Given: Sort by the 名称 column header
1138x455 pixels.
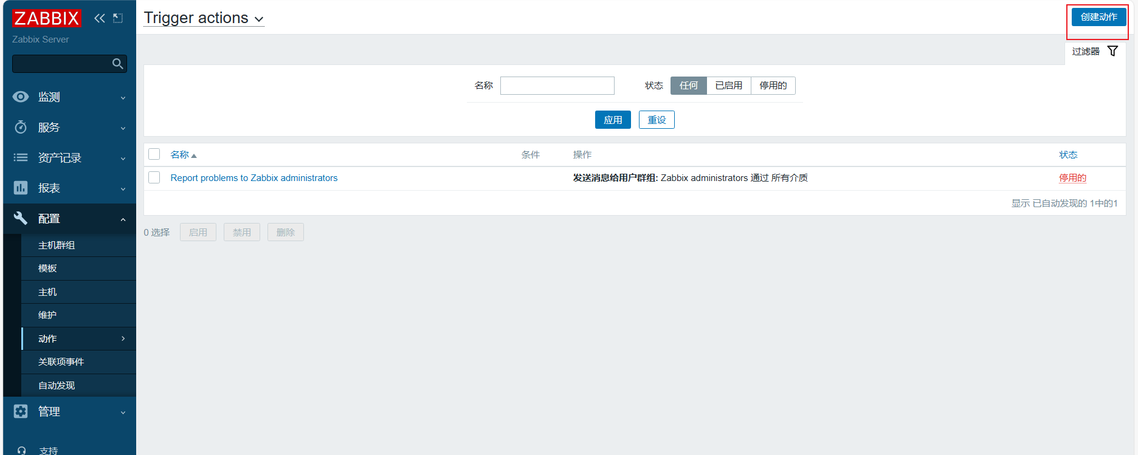Looking at the screenshot, I should tap(183, 155).
